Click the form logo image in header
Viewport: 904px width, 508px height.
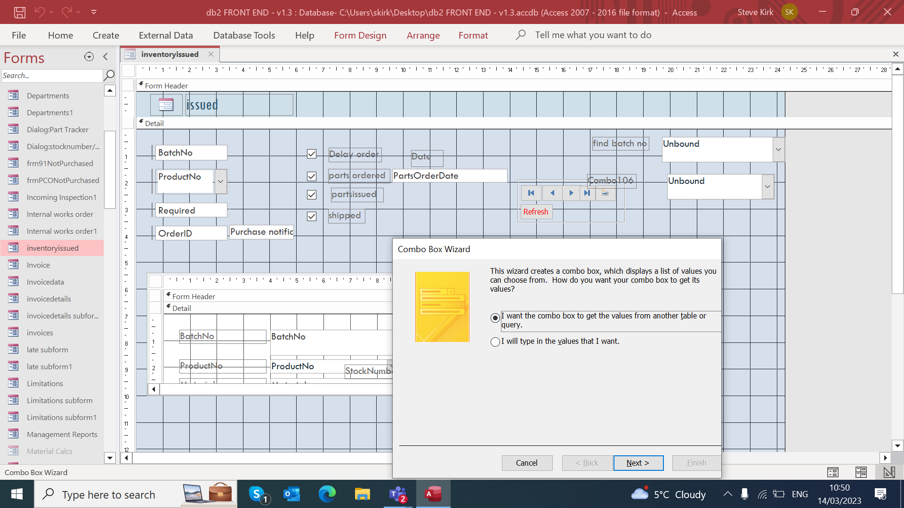click(x=166, y=104)
